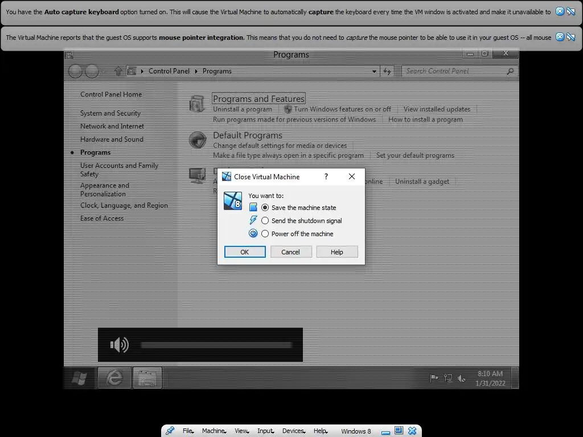
Task: Click the Programs and Features icon
Action: [196, 104]
